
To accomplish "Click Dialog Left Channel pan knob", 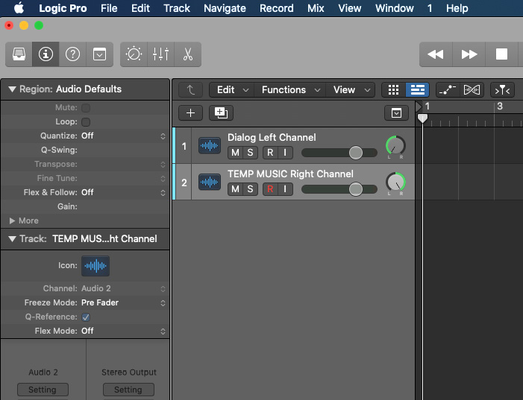I will point(395,145).
